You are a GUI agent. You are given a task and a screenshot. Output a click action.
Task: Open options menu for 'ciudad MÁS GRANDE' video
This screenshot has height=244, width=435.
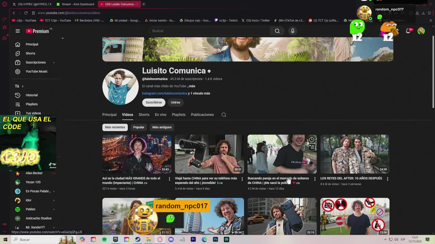pos(169,179)
